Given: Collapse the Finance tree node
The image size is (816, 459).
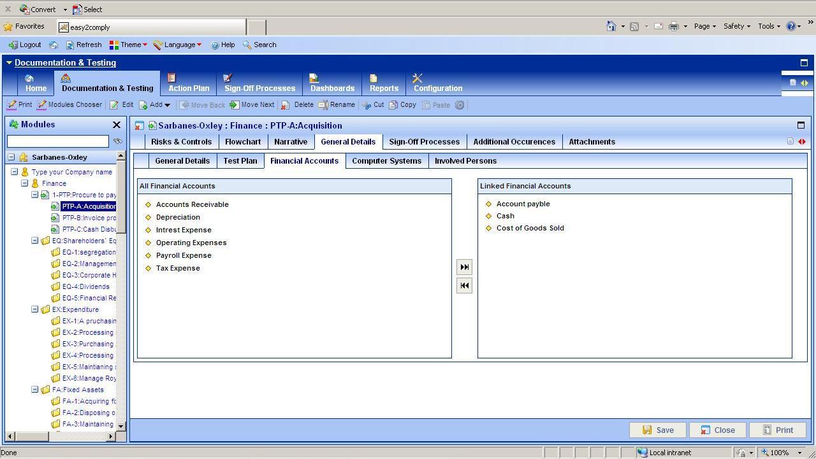Looking at the screenshot, I should 25,183.
